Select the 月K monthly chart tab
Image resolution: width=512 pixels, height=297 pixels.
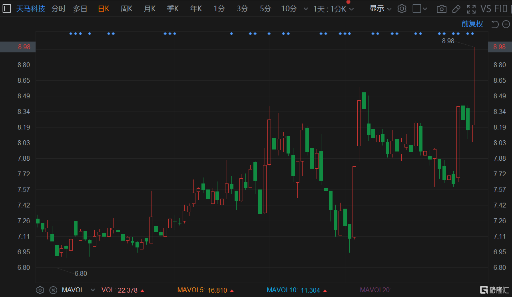point(150,8)
